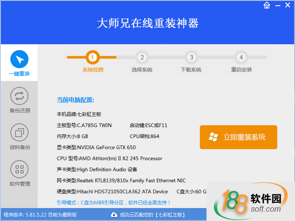Open the 备份还原 sidebar icon
This screenshot has width=295, height=221.
click(19, 95)
